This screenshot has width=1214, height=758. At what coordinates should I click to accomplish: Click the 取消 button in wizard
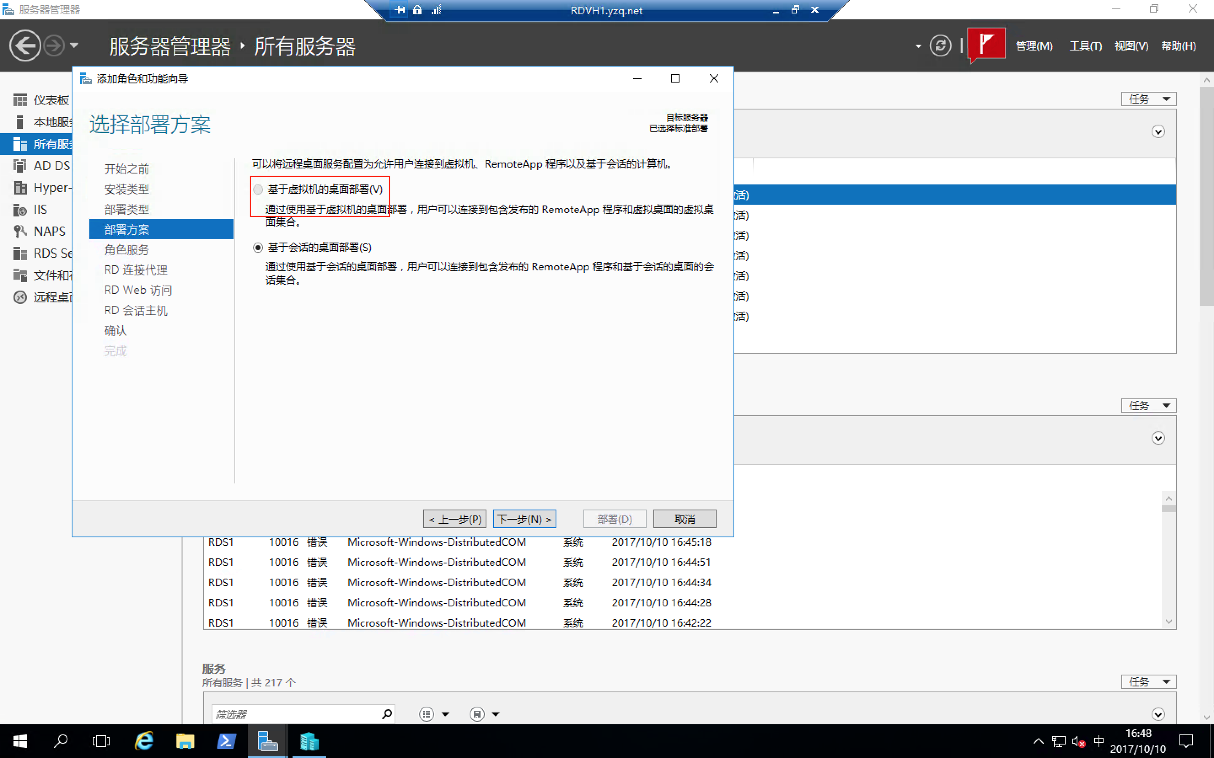tap(685, 519)
